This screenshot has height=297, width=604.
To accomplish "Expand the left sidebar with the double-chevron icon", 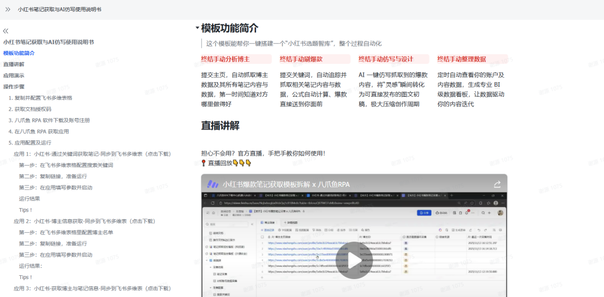I will click(8, 10).
